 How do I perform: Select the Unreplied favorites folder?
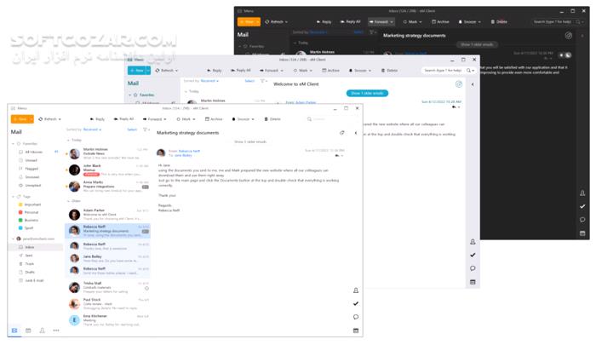click(x=32, y=185)
